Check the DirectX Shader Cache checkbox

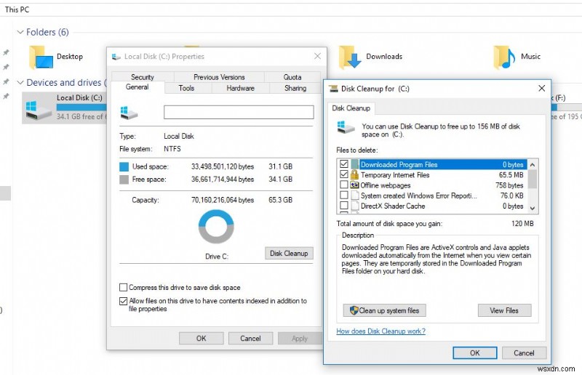(343, 206)
